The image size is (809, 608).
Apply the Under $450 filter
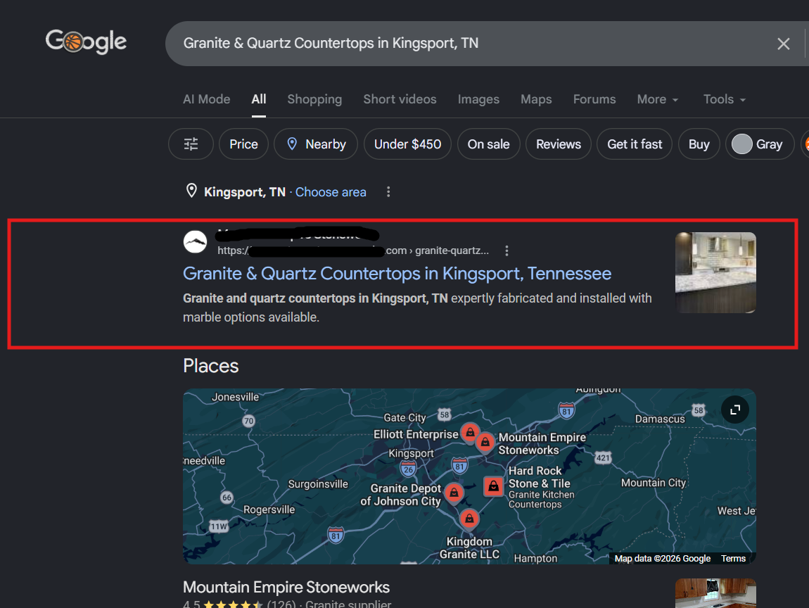pyautogui.click(x=407, y=144)
